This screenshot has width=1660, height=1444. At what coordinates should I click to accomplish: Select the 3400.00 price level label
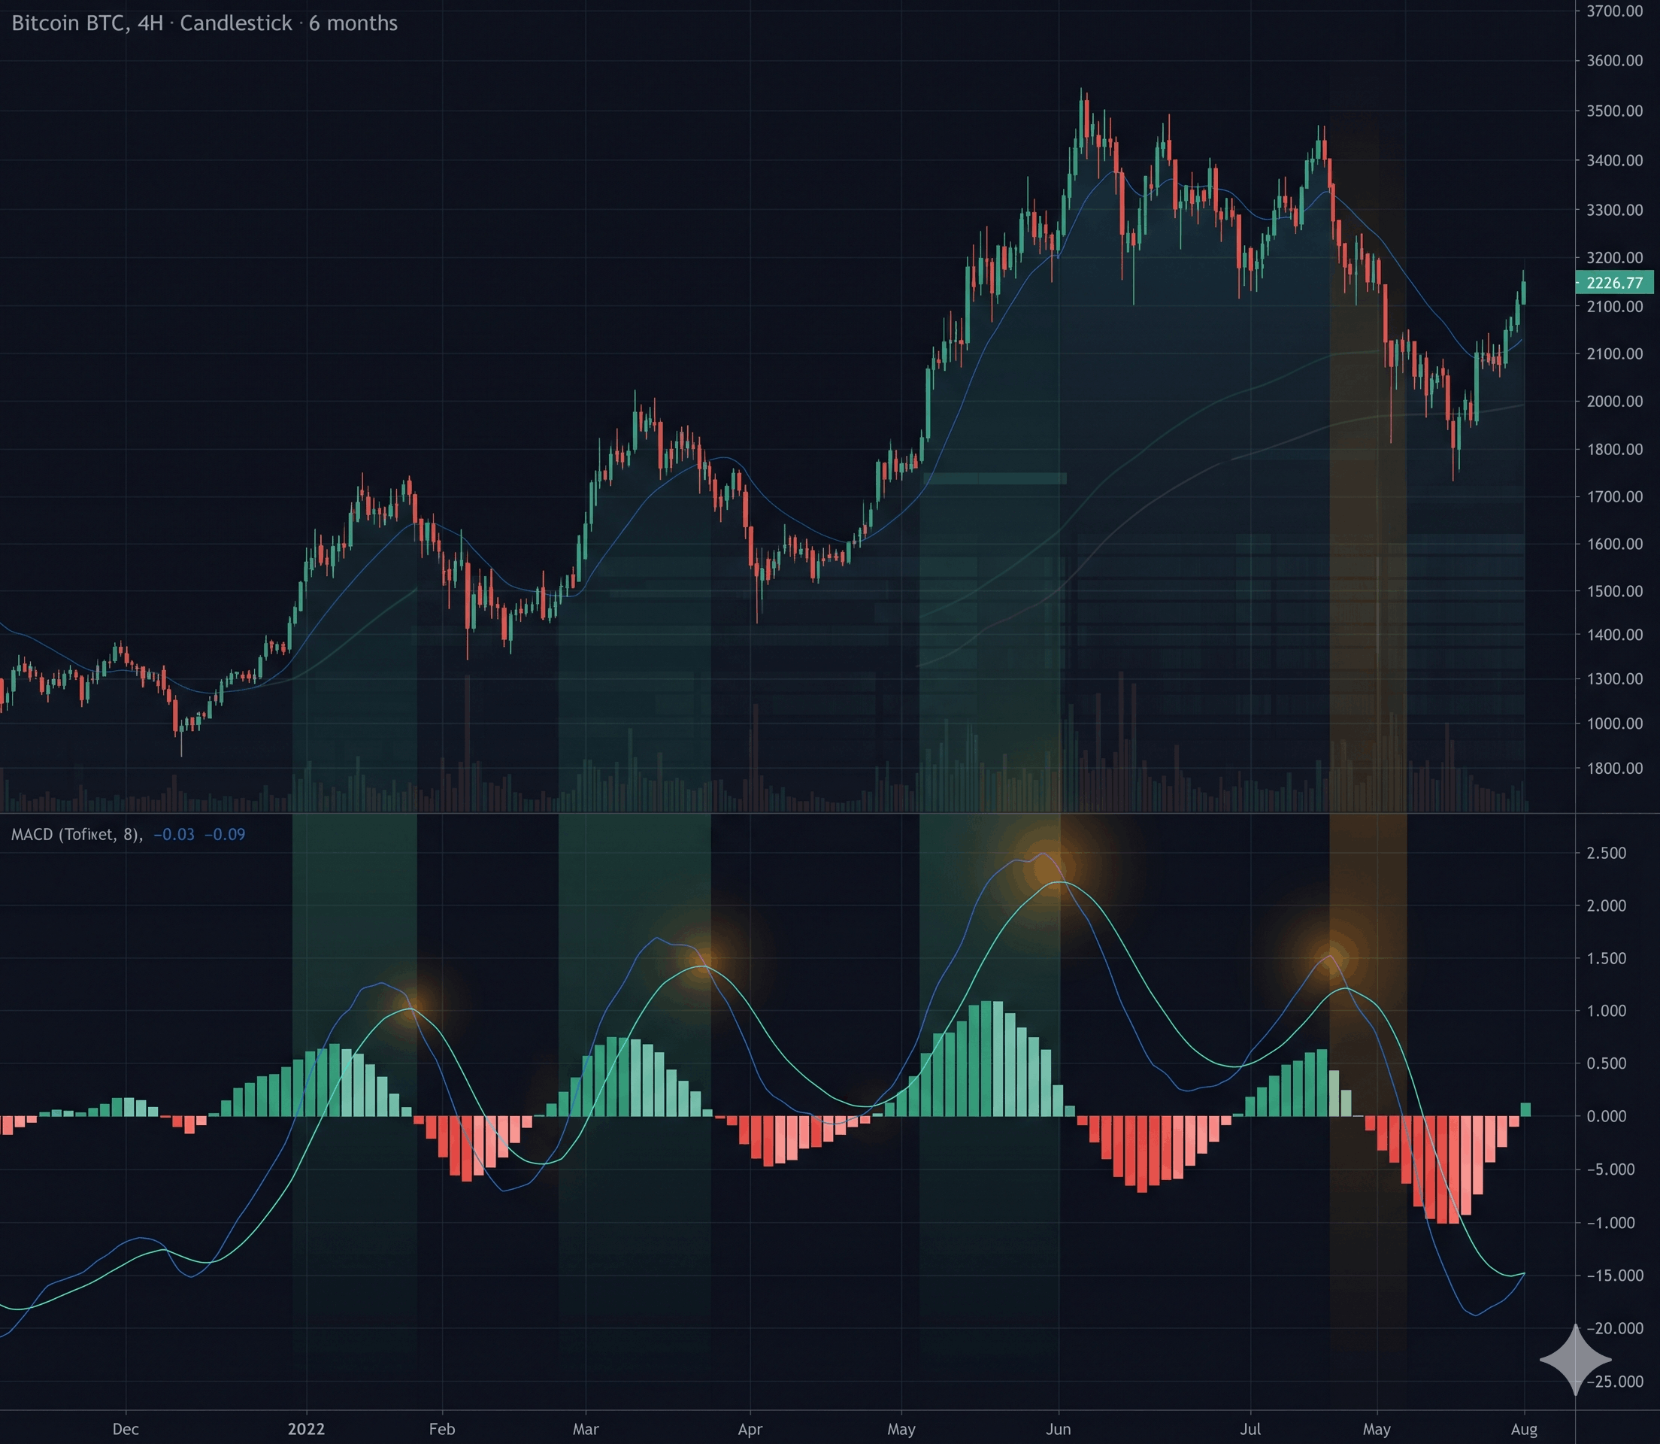[1614, 160]
